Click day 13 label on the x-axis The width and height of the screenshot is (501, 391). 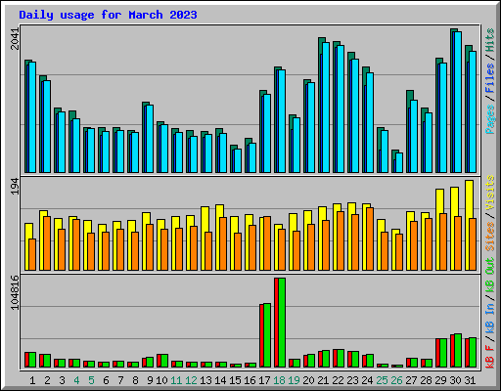205,380
